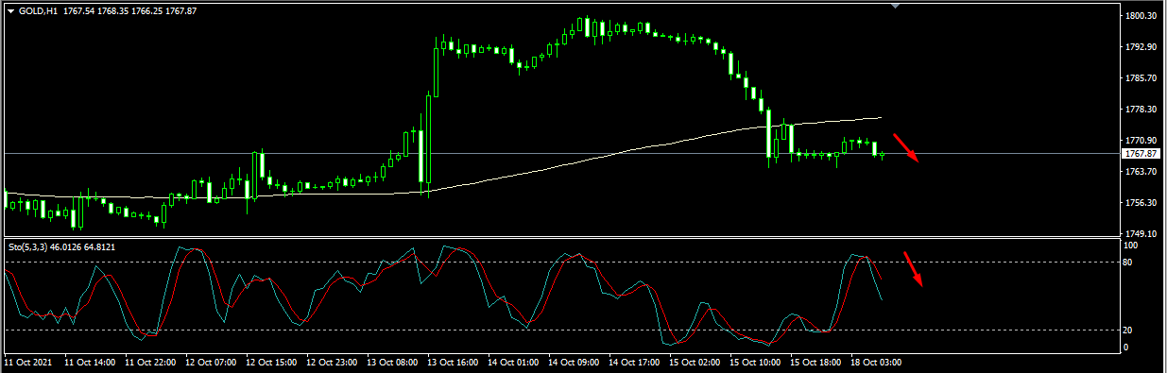Click the 12 Oct 15:00 time label
Screen dimensions: 1167x373
point(272,362)
